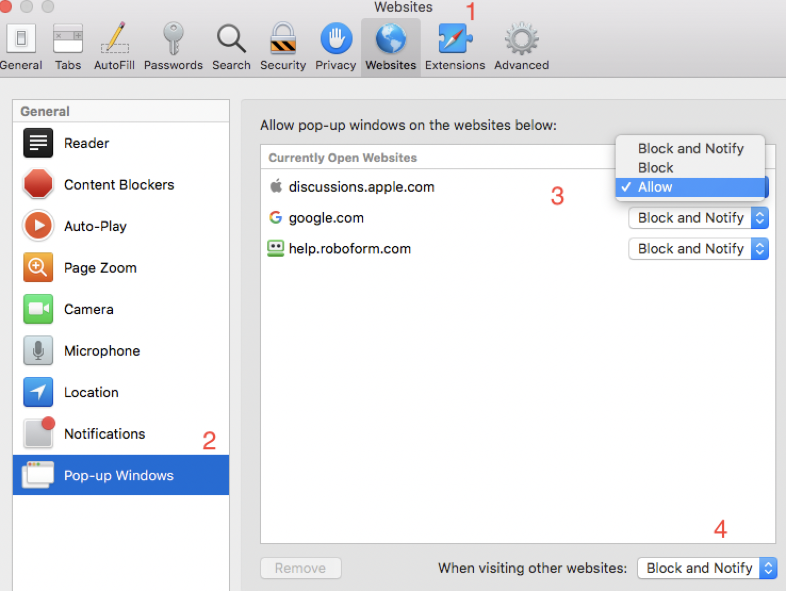
Task: Click the Google favicon beside google.com
Action: coord(276,217)
